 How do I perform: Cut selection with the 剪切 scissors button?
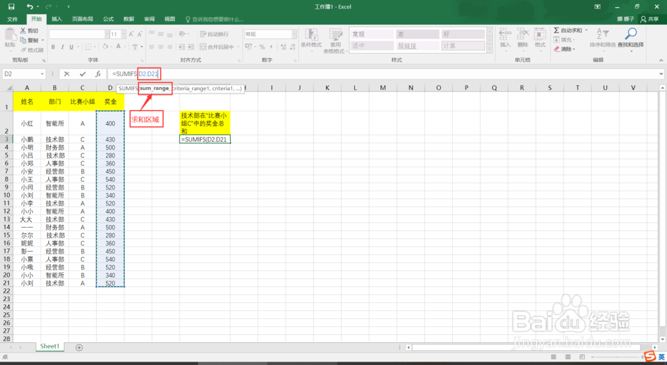[x=29, y=31]
